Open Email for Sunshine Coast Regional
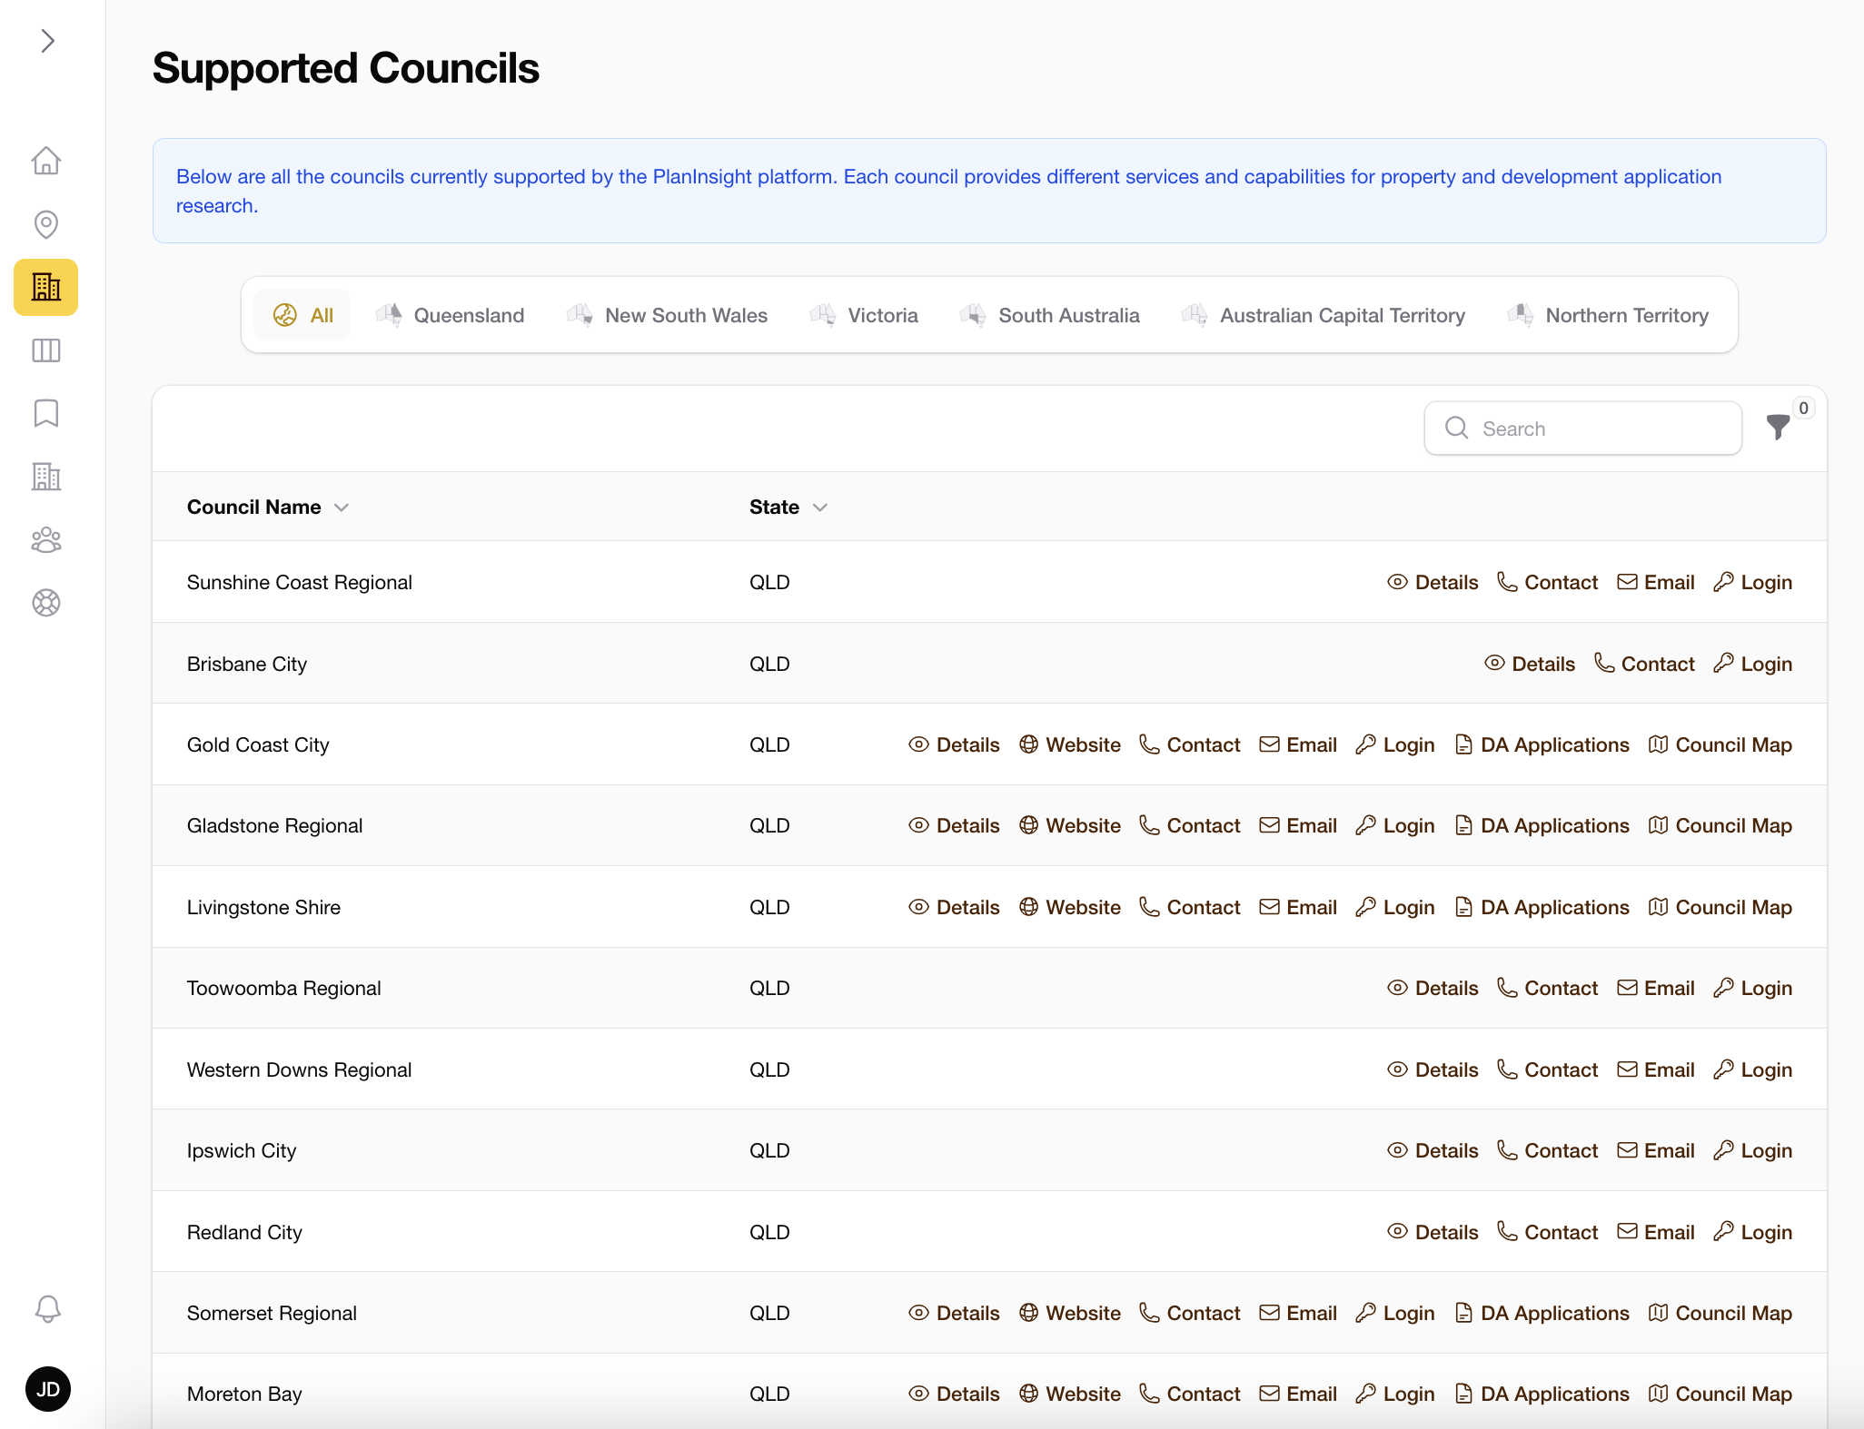 coord(1656,582)
